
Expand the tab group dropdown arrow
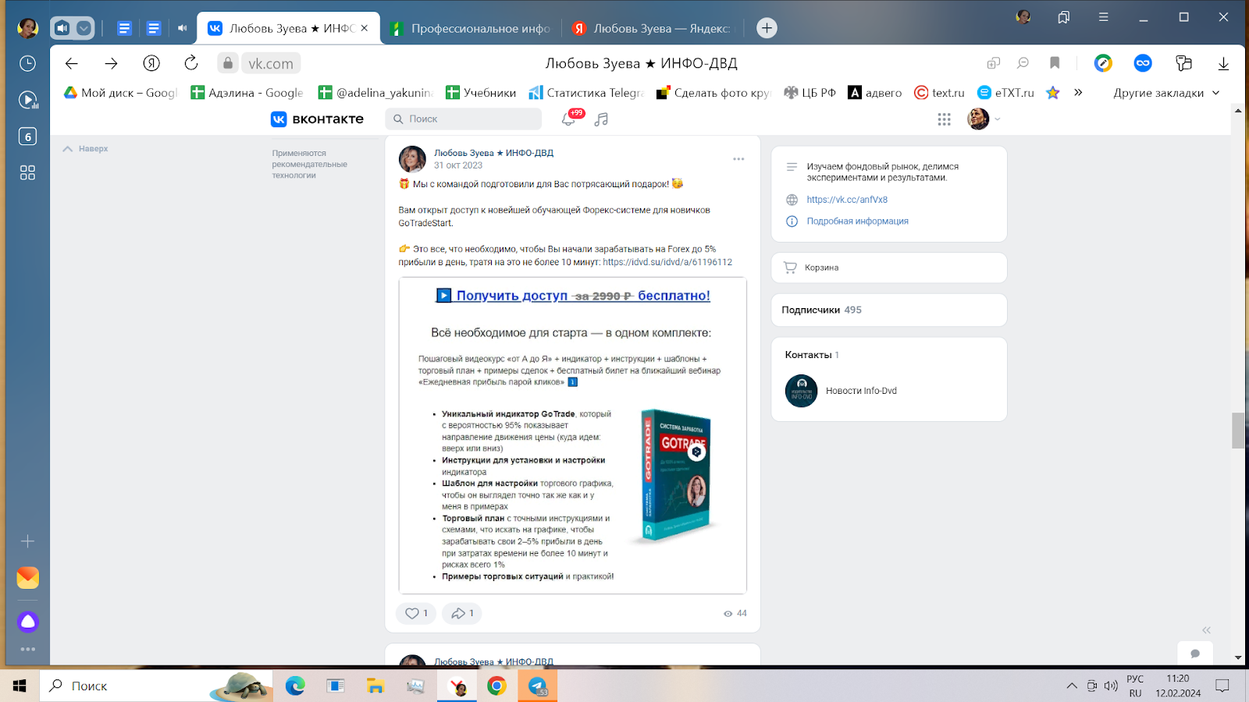(84, 28)
